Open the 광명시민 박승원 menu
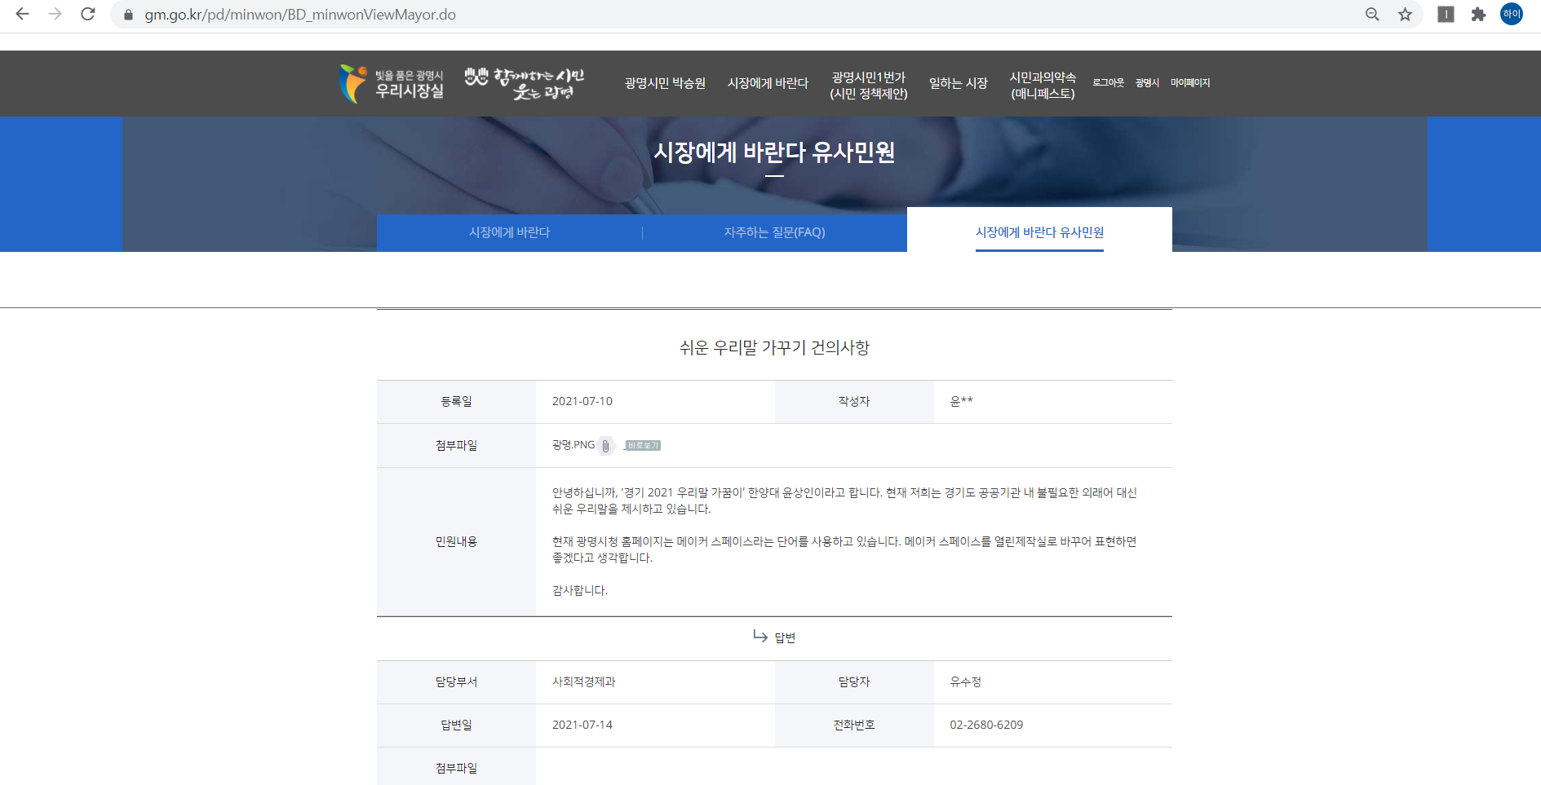Screen dimensions: 1541x785 click(665, 83)
